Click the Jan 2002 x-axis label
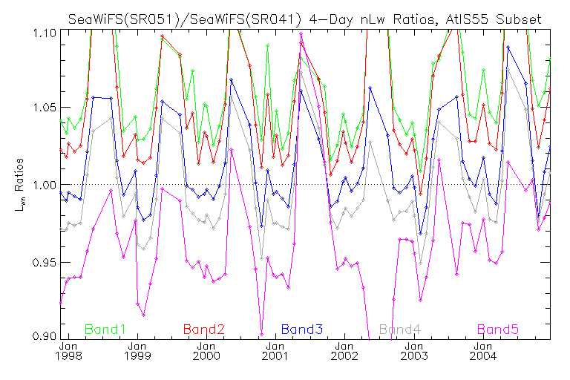Image resolution: width=570 pixels, height=380 pixels. (x=344, y=351)
